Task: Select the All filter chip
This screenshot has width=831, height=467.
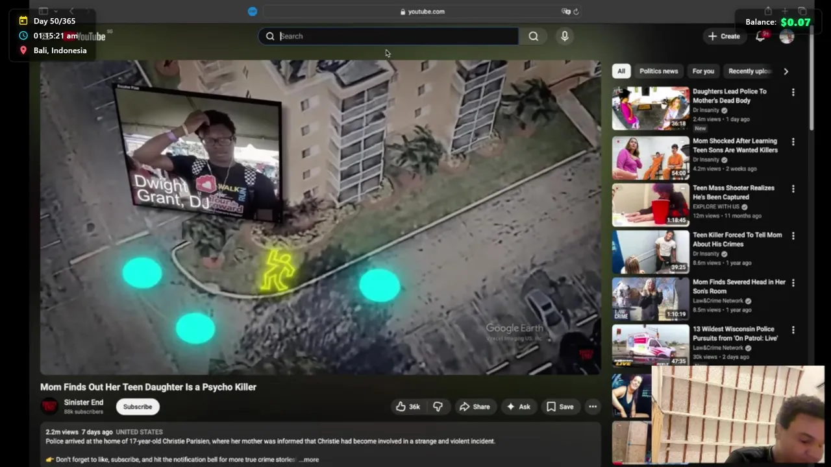Action: pos(621,71)
